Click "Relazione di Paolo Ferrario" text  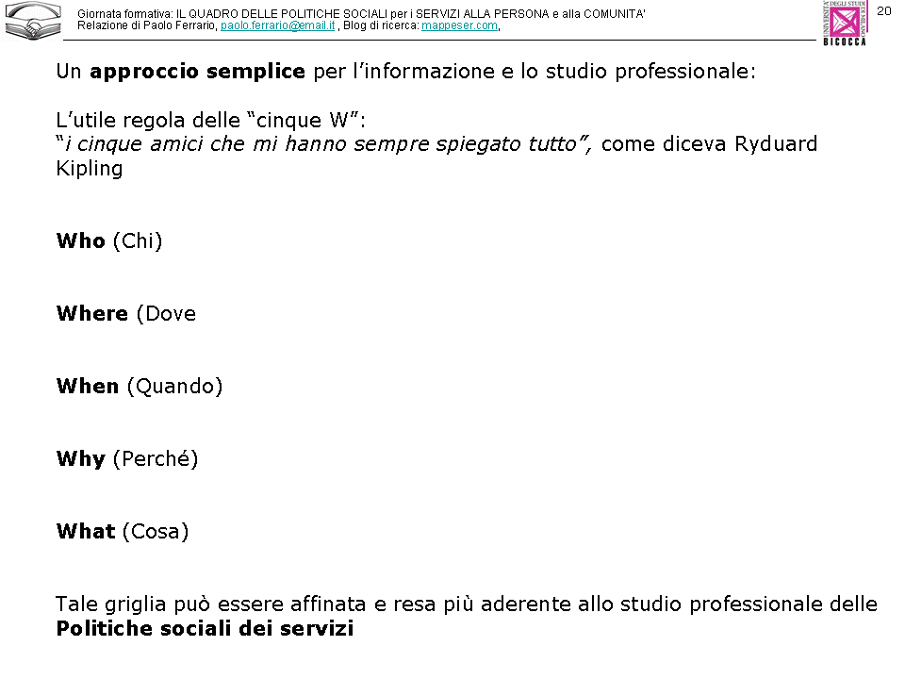[147, 25]
